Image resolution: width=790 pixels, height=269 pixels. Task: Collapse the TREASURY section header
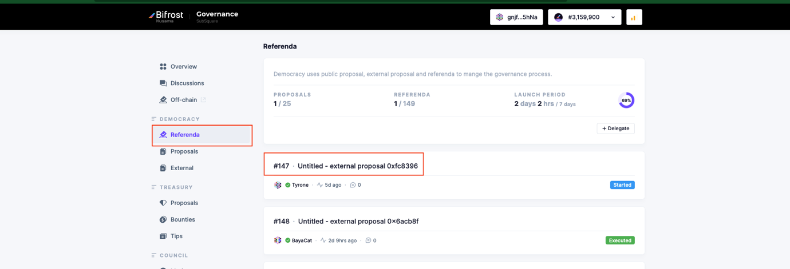coord(172,187)
